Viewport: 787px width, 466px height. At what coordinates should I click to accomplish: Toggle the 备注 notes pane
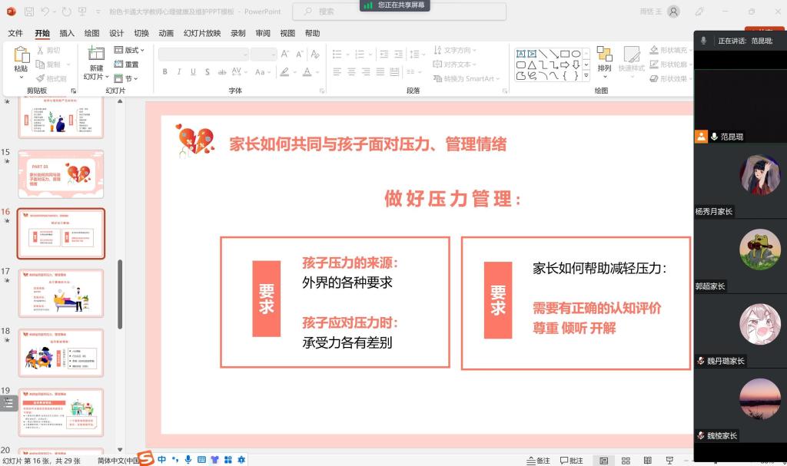(x=538, y=461)
